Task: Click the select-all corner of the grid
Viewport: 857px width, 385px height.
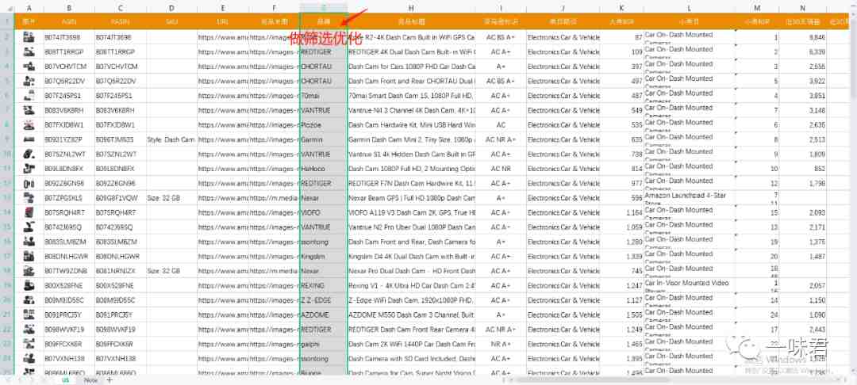Action: point(6,8)
